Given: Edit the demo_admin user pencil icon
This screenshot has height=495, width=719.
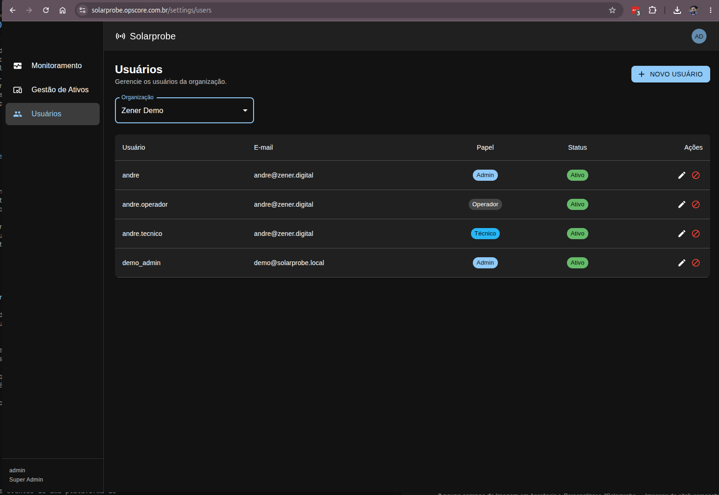Looking at the screenshot, I should (x=681, y=263).
